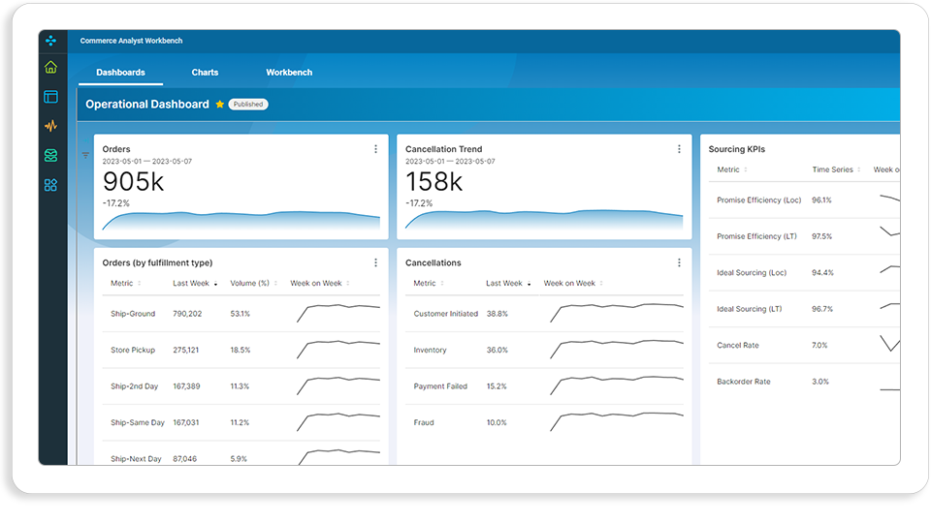931x523 pixels.
Task: Open the apps grid sidebar icon
Action: pyautogui.click(x=51, y=185)
